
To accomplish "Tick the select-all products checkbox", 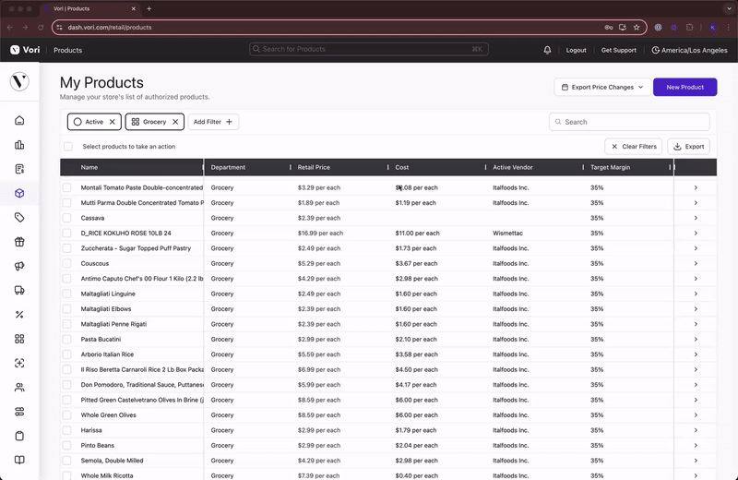I will [x=68, y=147].
